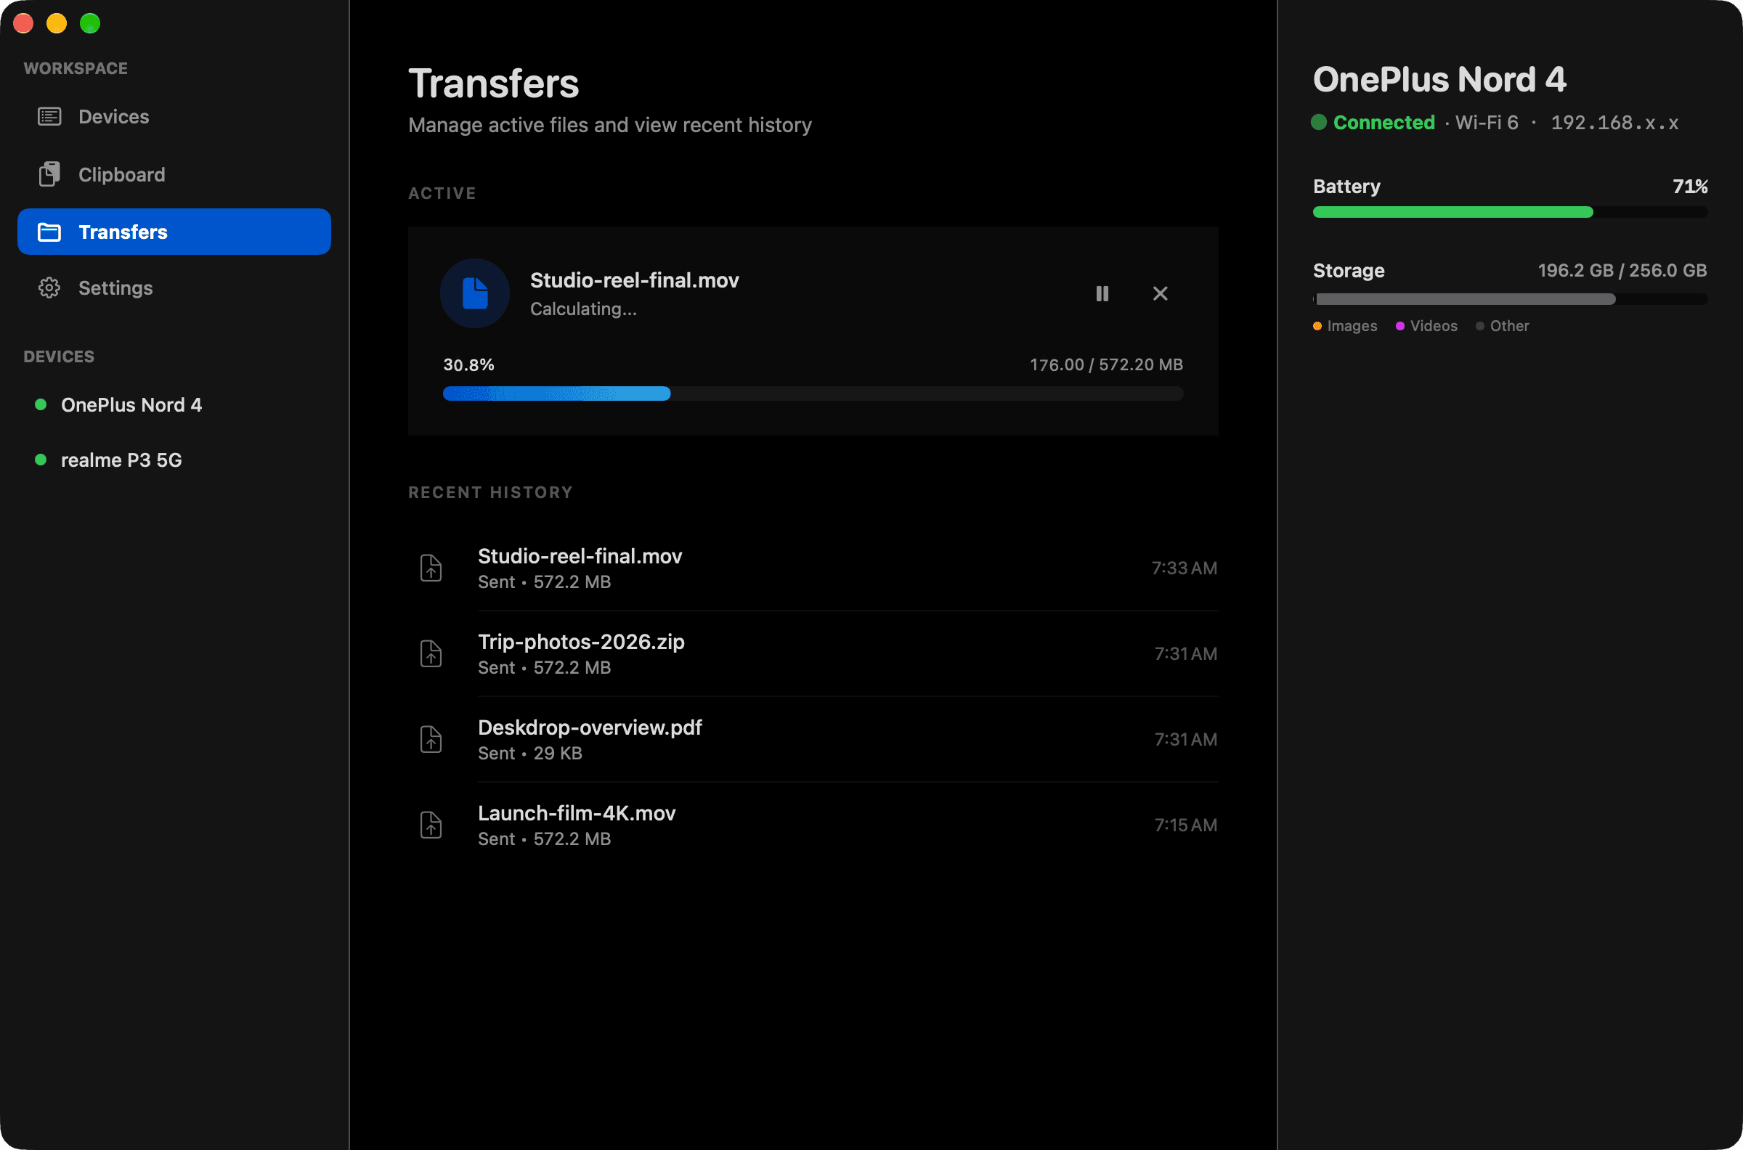Click the 71% battery value
The height and width of the screenshot is (1150, 1743).
coord(1689,187)
